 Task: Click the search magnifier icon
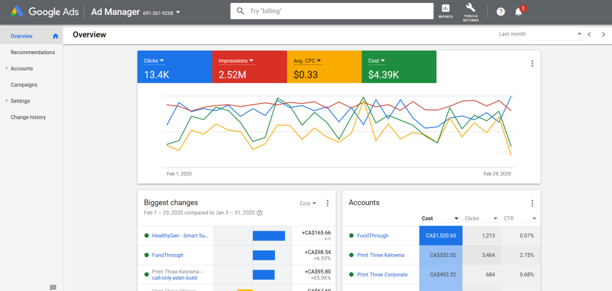click(x=240, y=11)
